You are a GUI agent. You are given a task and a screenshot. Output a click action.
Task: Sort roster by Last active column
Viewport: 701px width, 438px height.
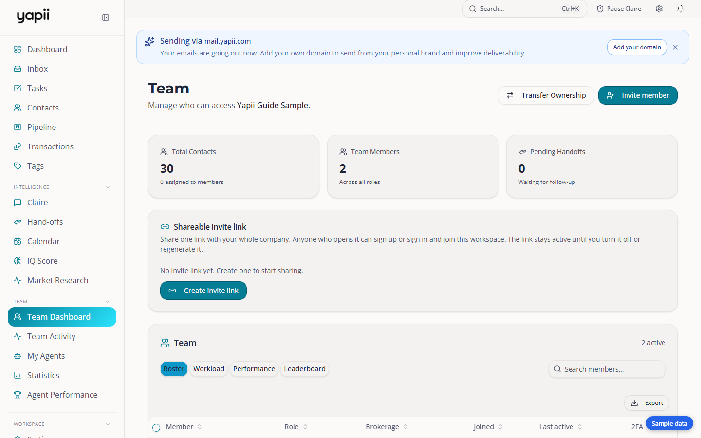(x=561, y=427)
